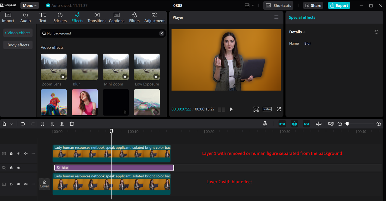Click the Export button
Screen dimensions: 386x201
tap(339, 5)
